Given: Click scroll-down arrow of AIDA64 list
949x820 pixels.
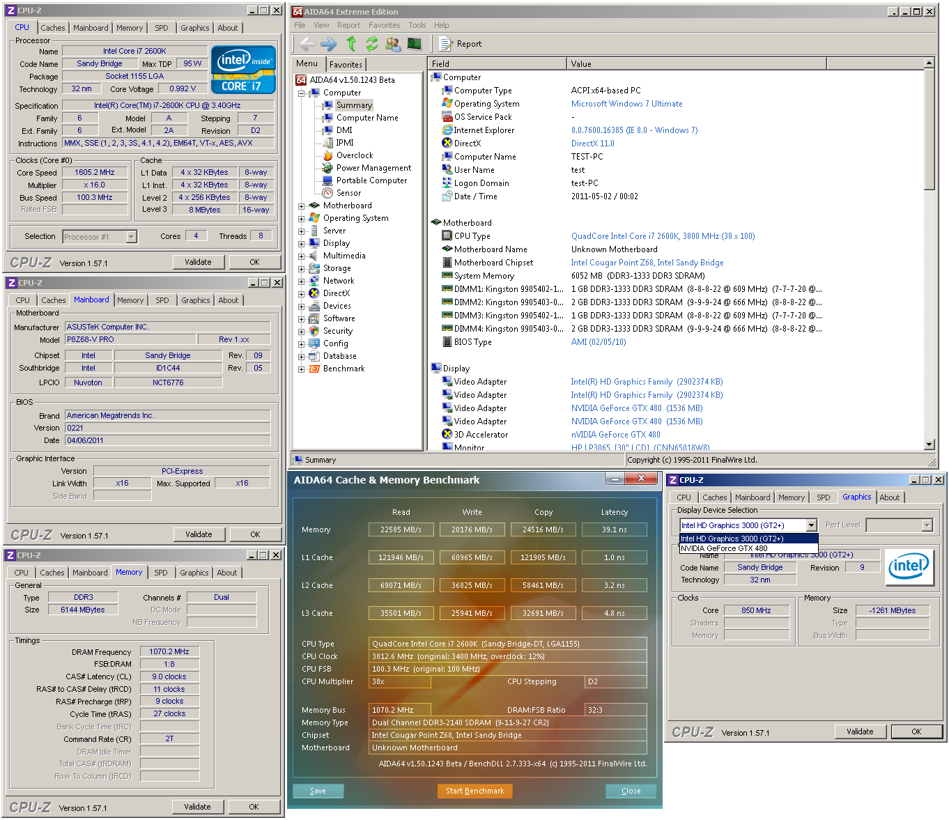Looking at the screenshot, I should 929,444.
